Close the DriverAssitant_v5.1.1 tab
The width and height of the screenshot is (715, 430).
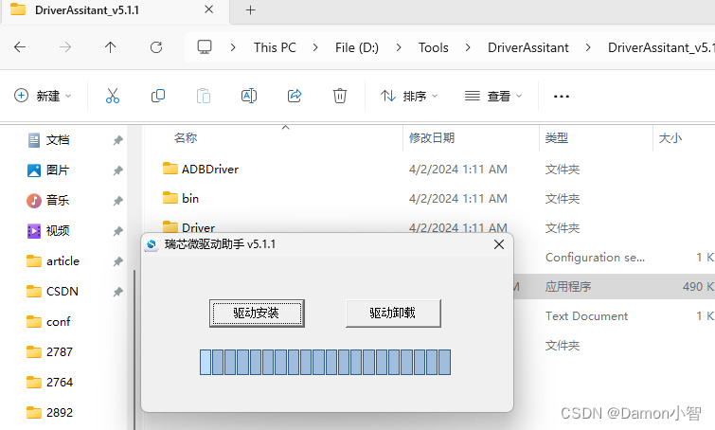tap(209, 9)
